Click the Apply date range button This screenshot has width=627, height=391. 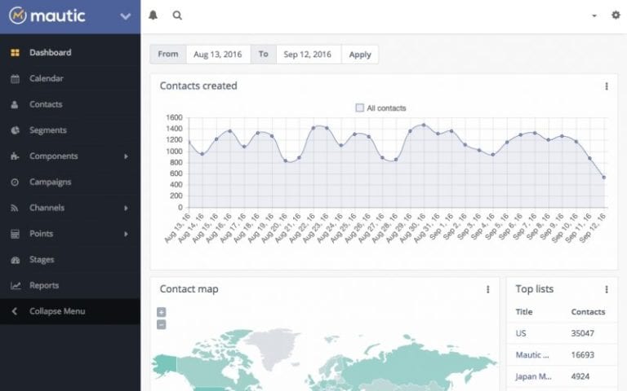[x=359, y=55]
